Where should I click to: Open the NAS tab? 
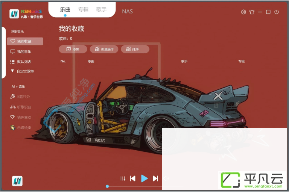[x=127, y=11]
